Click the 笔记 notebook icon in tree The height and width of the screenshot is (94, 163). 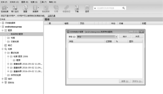pos(6,45)
